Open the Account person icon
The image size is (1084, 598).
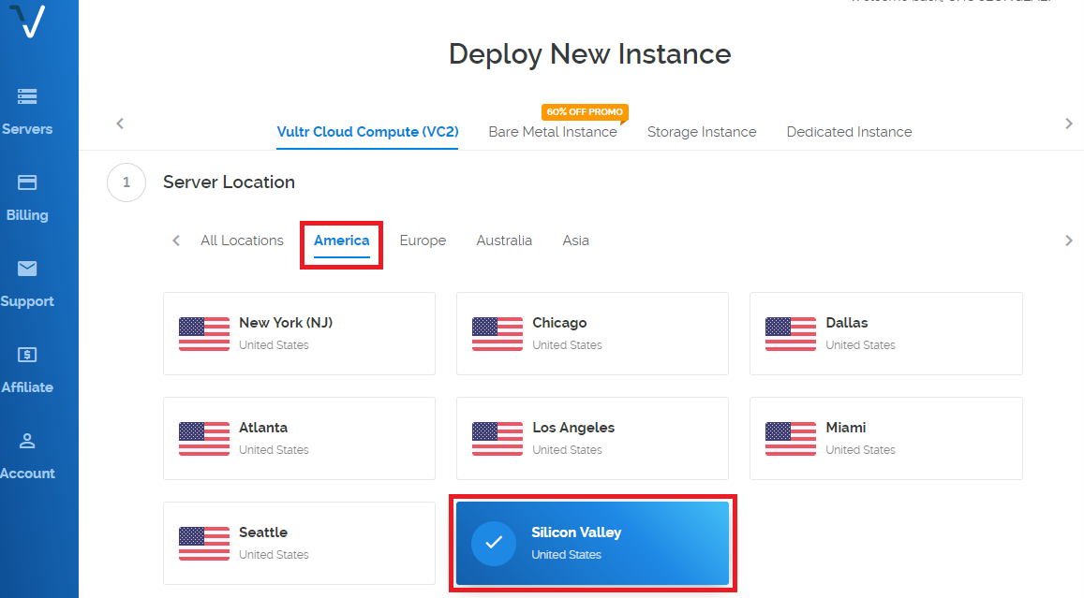(27, 442)
